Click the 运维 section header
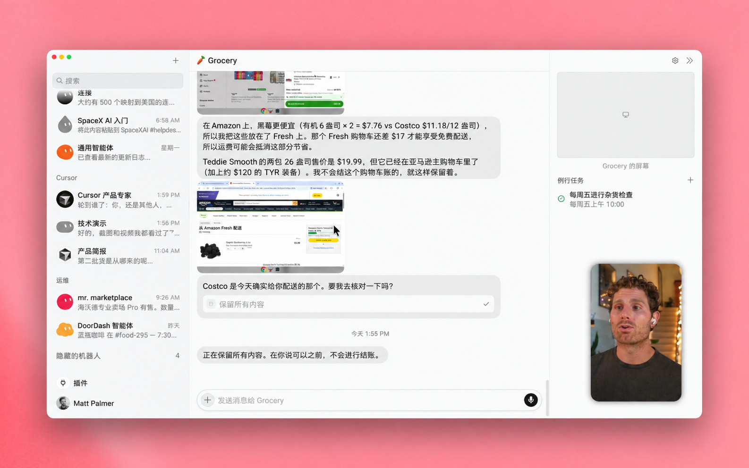Screen dimensions: 749x468 pyautogui.click(x=63, y=280)
